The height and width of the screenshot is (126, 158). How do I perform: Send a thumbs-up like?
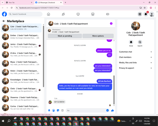(x=112, y=110)
